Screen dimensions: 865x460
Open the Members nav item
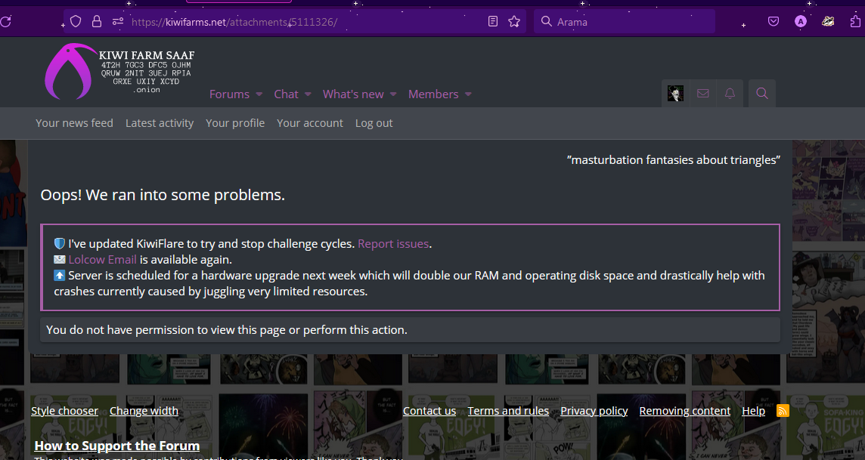433,94
